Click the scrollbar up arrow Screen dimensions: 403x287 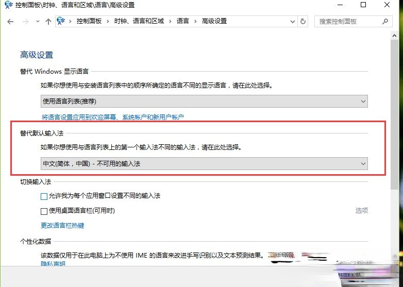tap(395, 36)
